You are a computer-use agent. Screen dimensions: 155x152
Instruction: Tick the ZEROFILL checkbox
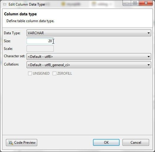click(x=54, y=73)
